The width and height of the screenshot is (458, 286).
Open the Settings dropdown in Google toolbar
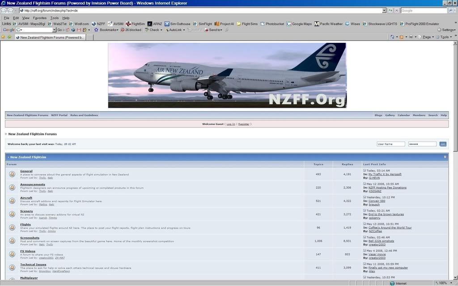click(x=446, y=30)
